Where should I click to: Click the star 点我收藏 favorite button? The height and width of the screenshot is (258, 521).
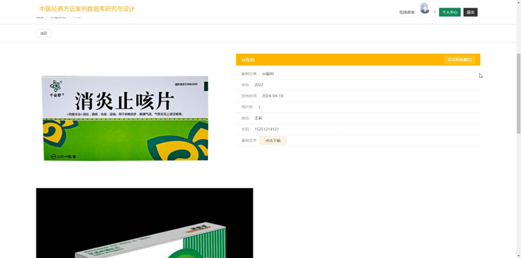[x=460, y=60]
